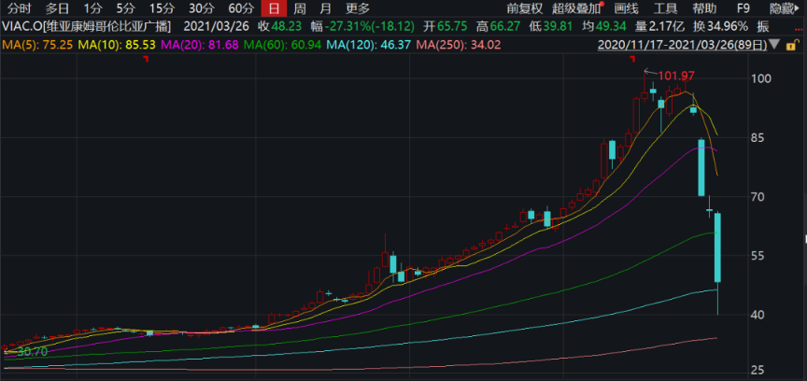Open the 前复权 price adjustment dropdown

[x=524, y=7]
